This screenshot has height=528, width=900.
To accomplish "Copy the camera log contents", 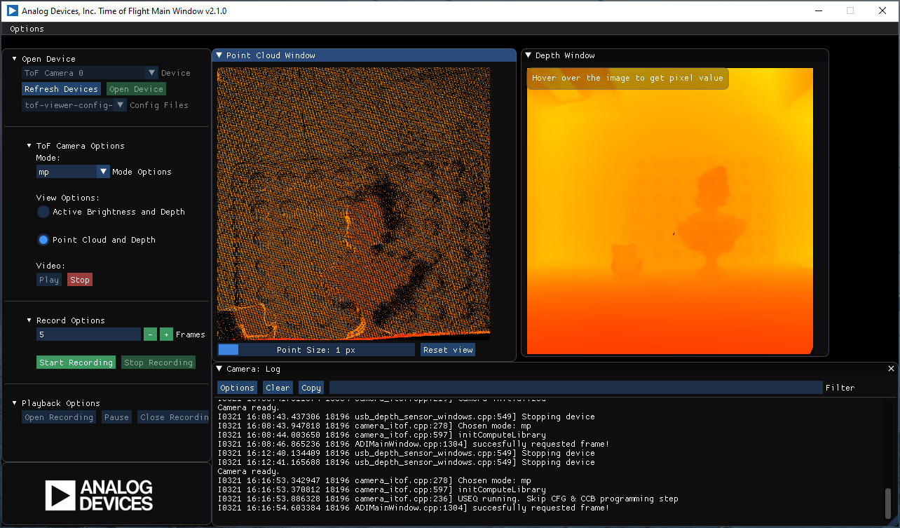I will [x=311, y=388].
